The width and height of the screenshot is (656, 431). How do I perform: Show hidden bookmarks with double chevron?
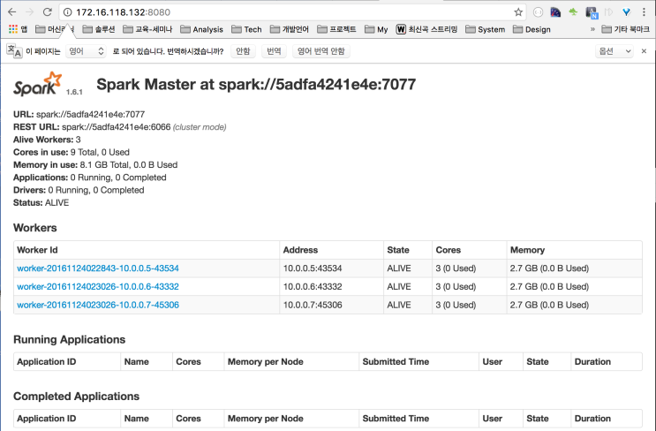point(592,29)
